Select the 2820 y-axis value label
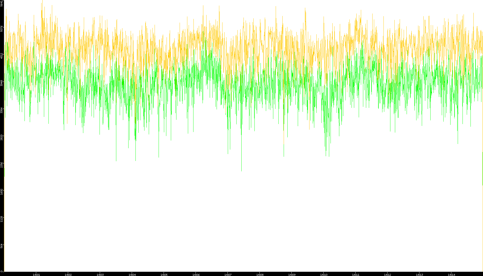Viewport: 483px width, 276px height. (2, 138)
